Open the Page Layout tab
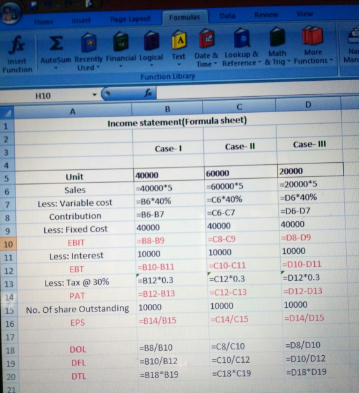The width and height of the screenshot is (359, 393). tap(130, 19)
